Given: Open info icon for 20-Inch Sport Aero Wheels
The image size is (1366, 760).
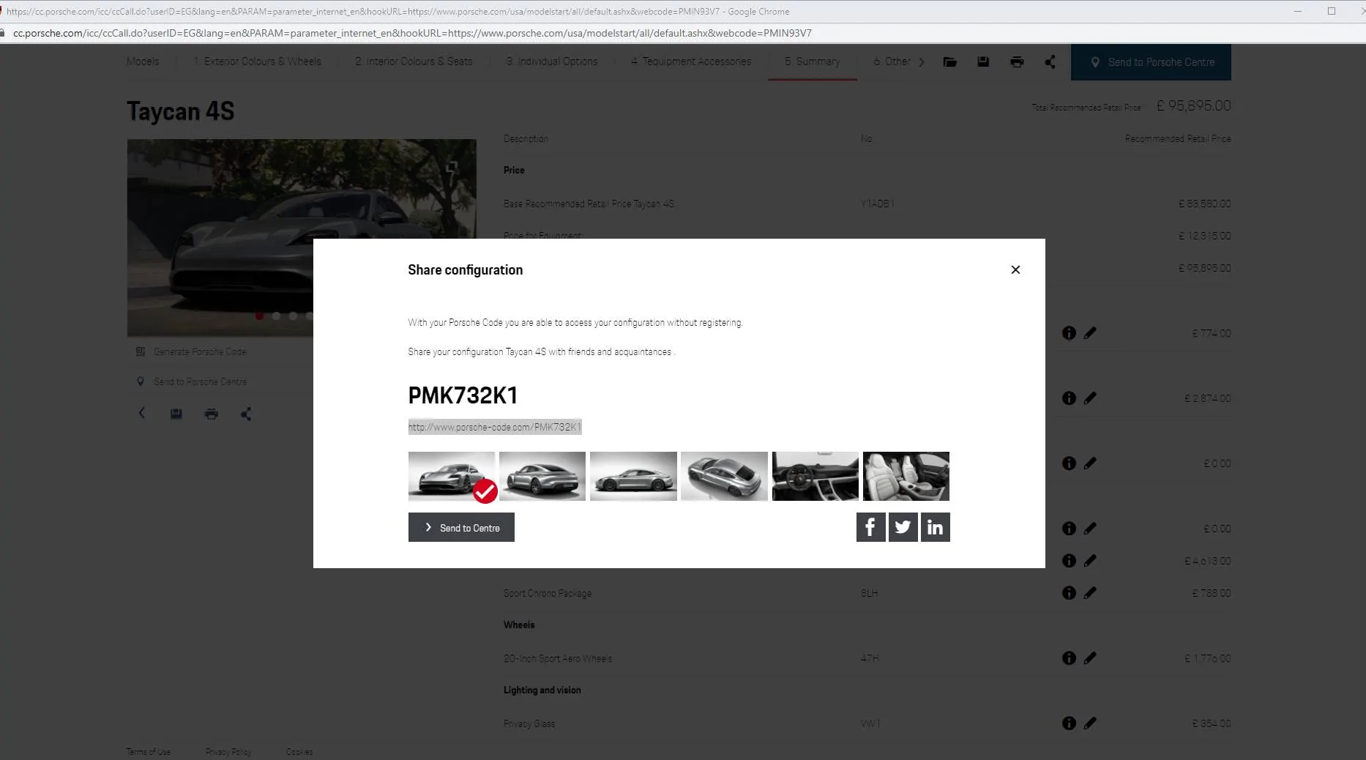Looking at the screenshot, I should coord(1069,658).
